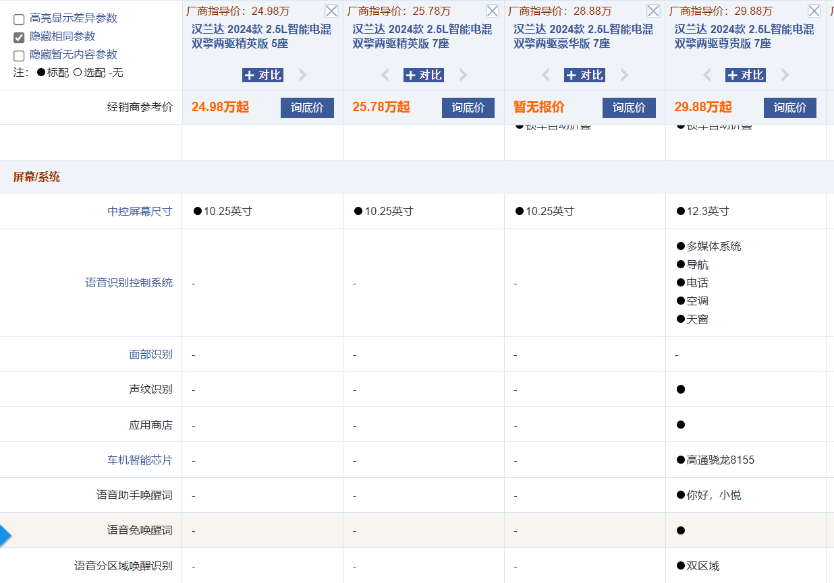Image resolution: width=834 pixels, height=583 pixels.
Task: Add 精英版 7座 to 对比 list
Action: pyautogui.click(x=424, y=75)
